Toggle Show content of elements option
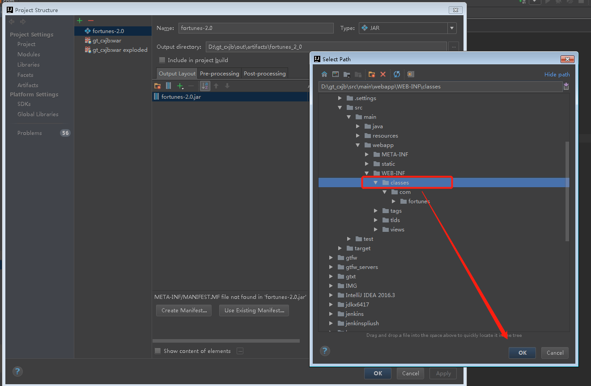The width and height of the screenshot is (591, 386). 157,351
